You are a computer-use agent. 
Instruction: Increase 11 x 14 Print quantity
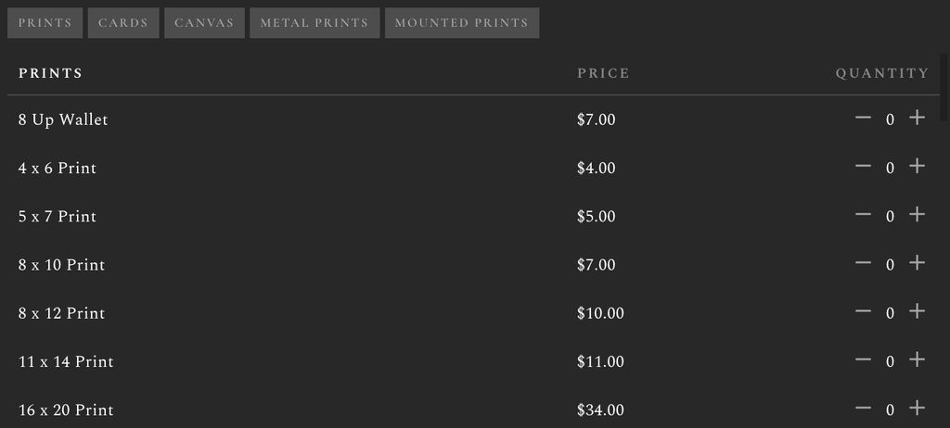point(917,359)
